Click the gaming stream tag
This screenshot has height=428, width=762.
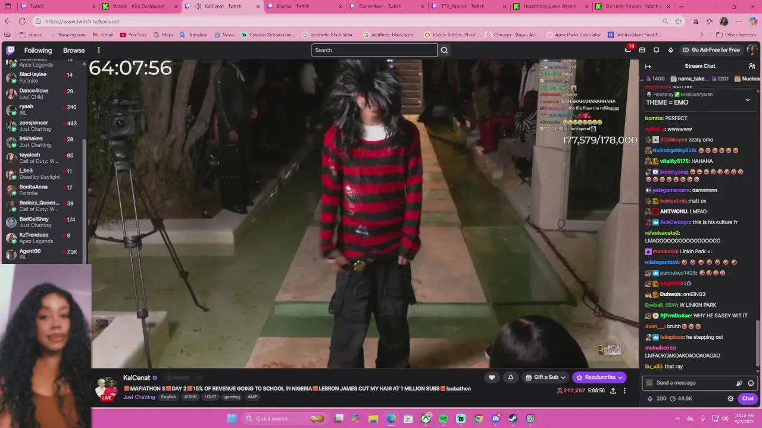(232, 397)
